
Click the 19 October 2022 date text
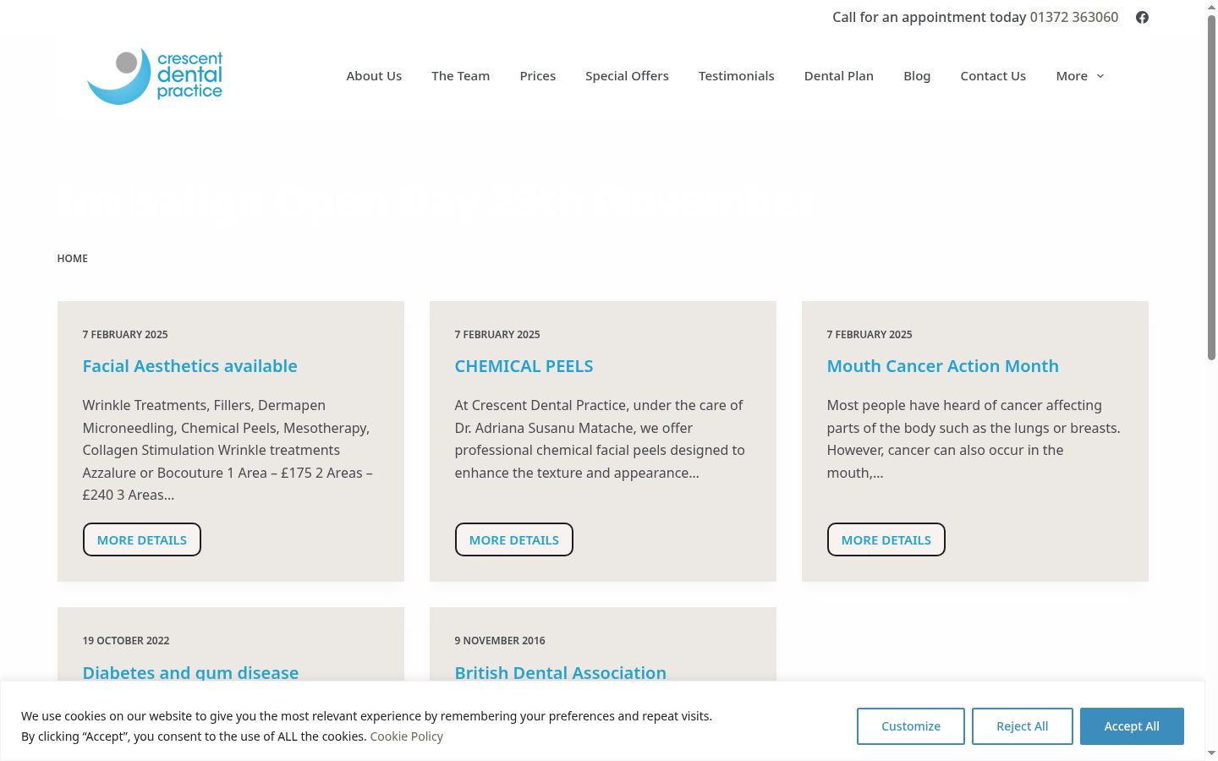click(x=126, y=641)
